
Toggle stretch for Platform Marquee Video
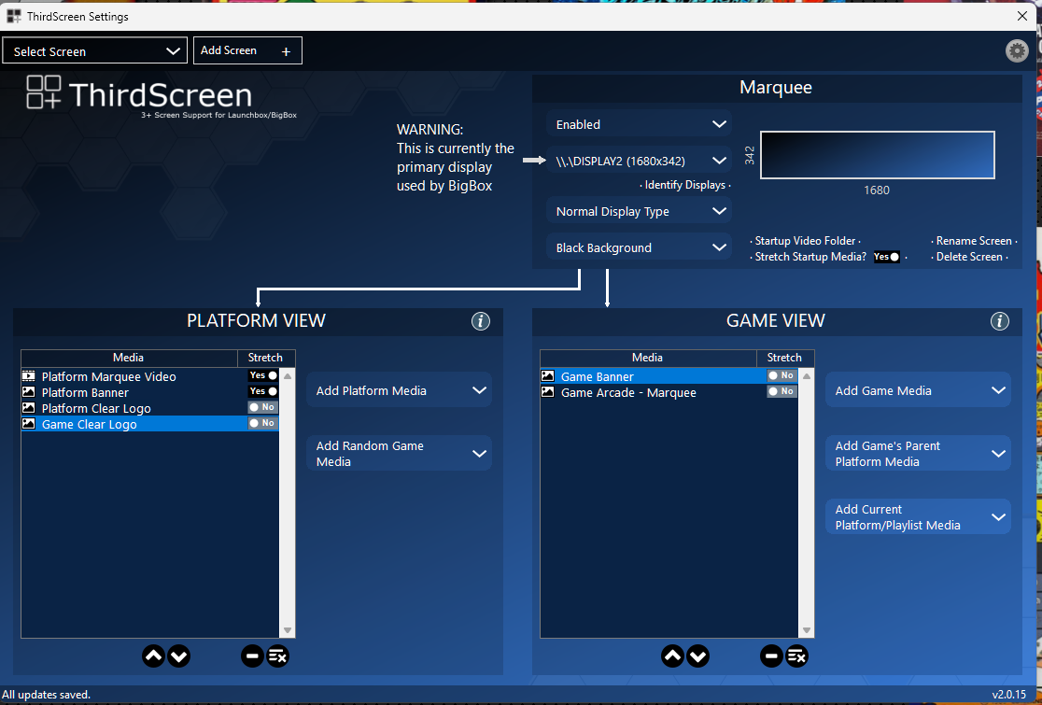(263, 375)
